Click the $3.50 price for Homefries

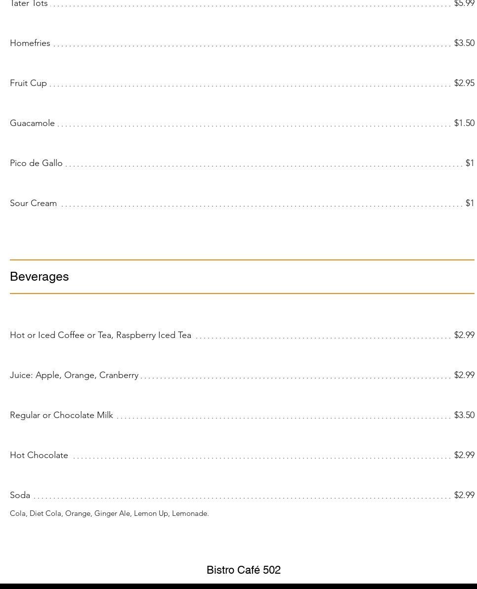[x=464, y=43]
